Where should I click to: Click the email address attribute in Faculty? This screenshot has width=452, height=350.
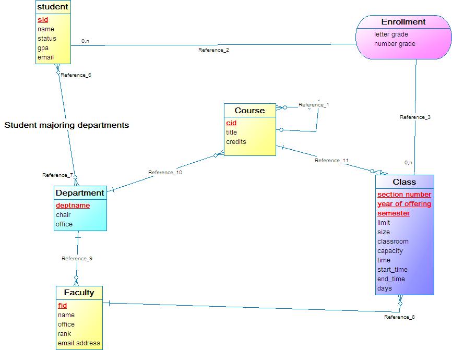coord(79,343)
